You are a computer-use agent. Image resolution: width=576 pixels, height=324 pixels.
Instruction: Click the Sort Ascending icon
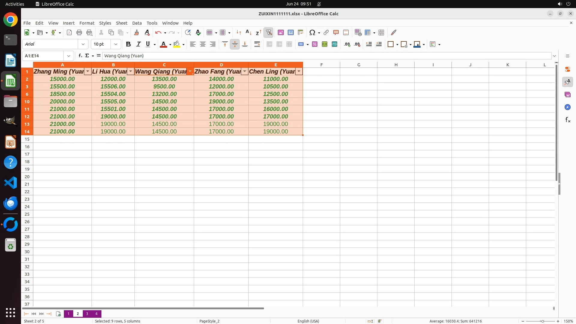tap(248, 32)
